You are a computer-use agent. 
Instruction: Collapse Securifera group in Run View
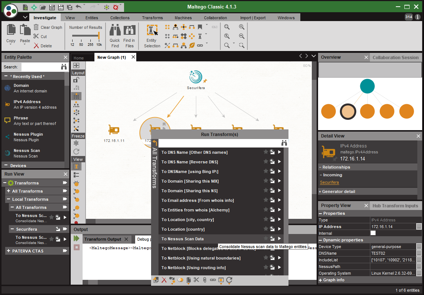[12, 229]
